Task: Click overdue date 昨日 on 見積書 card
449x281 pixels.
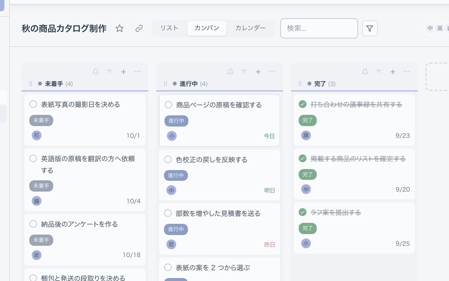Action: [269, 245]
